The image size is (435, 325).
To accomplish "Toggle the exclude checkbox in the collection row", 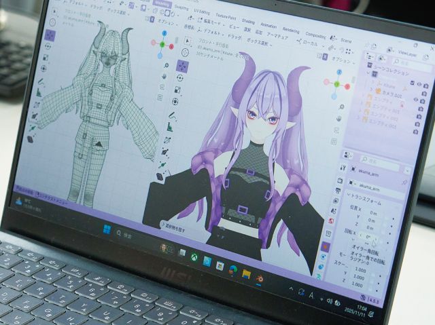I will 413,83.
